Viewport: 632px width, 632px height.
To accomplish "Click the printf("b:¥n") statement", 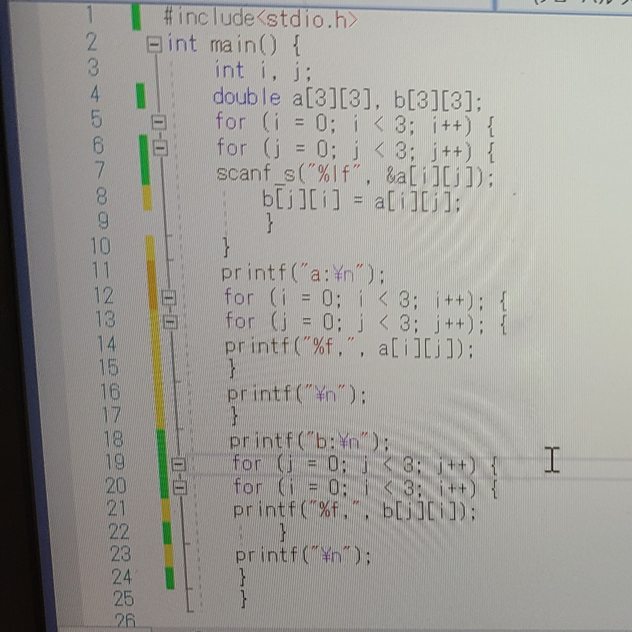I will 309,442.
